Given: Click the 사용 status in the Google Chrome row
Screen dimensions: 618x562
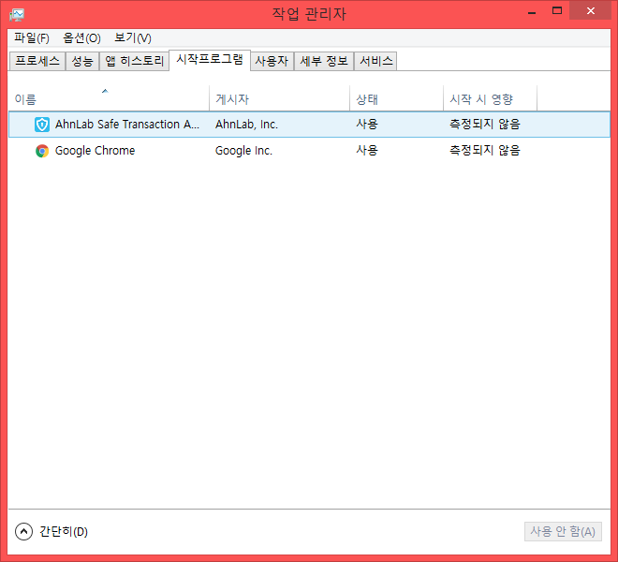Looking at the screenshot, I should (367, 150).
